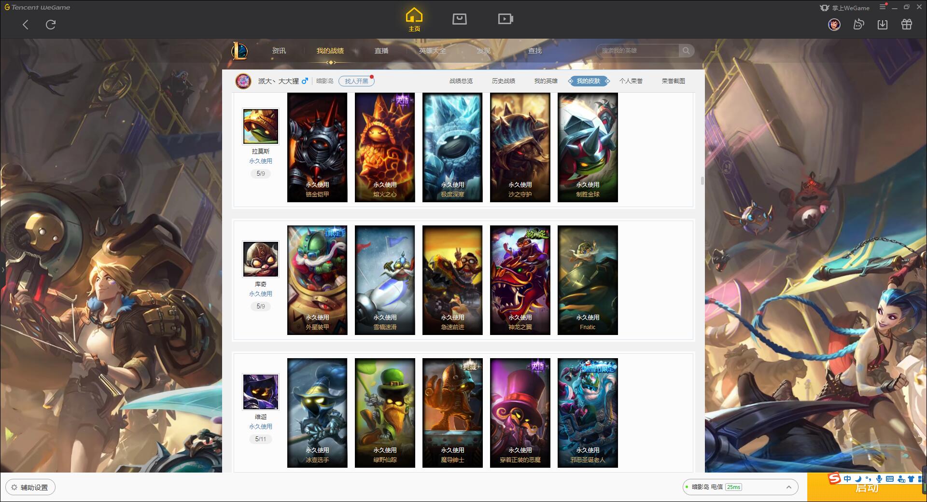Open the 主页 home icon

click(414, 20)
